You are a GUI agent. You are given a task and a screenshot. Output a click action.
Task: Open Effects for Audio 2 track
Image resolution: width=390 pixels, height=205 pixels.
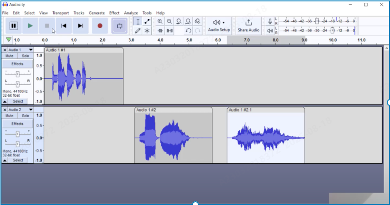click(18, 124)
